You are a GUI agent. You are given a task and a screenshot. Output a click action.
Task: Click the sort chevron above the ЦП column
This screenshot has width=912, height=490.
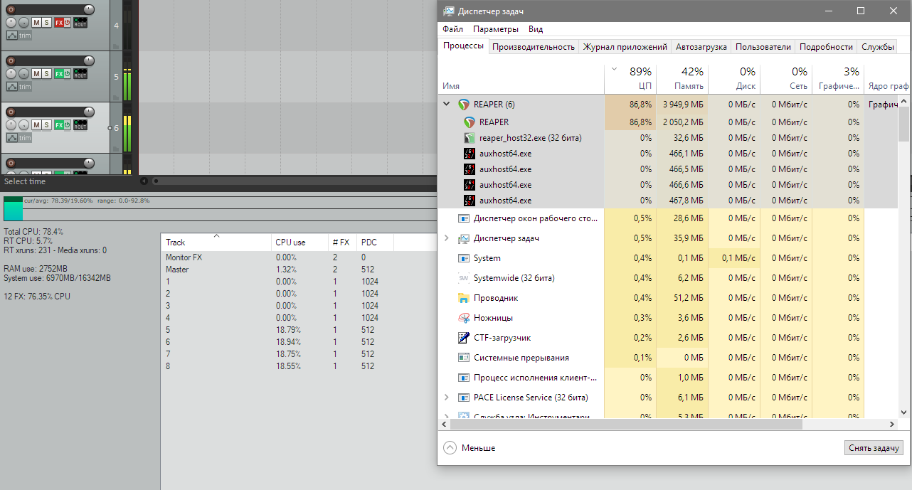tap(615, 70)
